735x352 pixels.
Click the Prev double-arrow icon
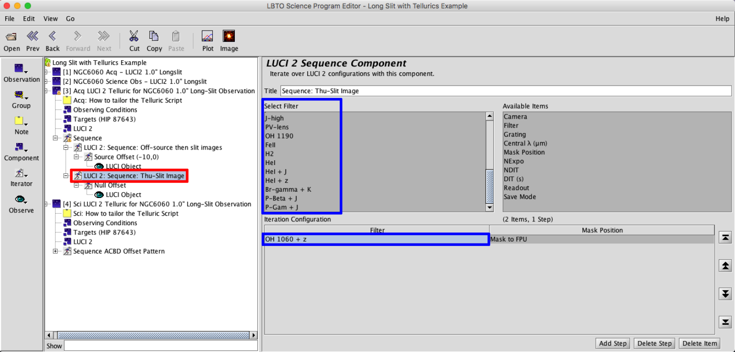coord(33,36)
